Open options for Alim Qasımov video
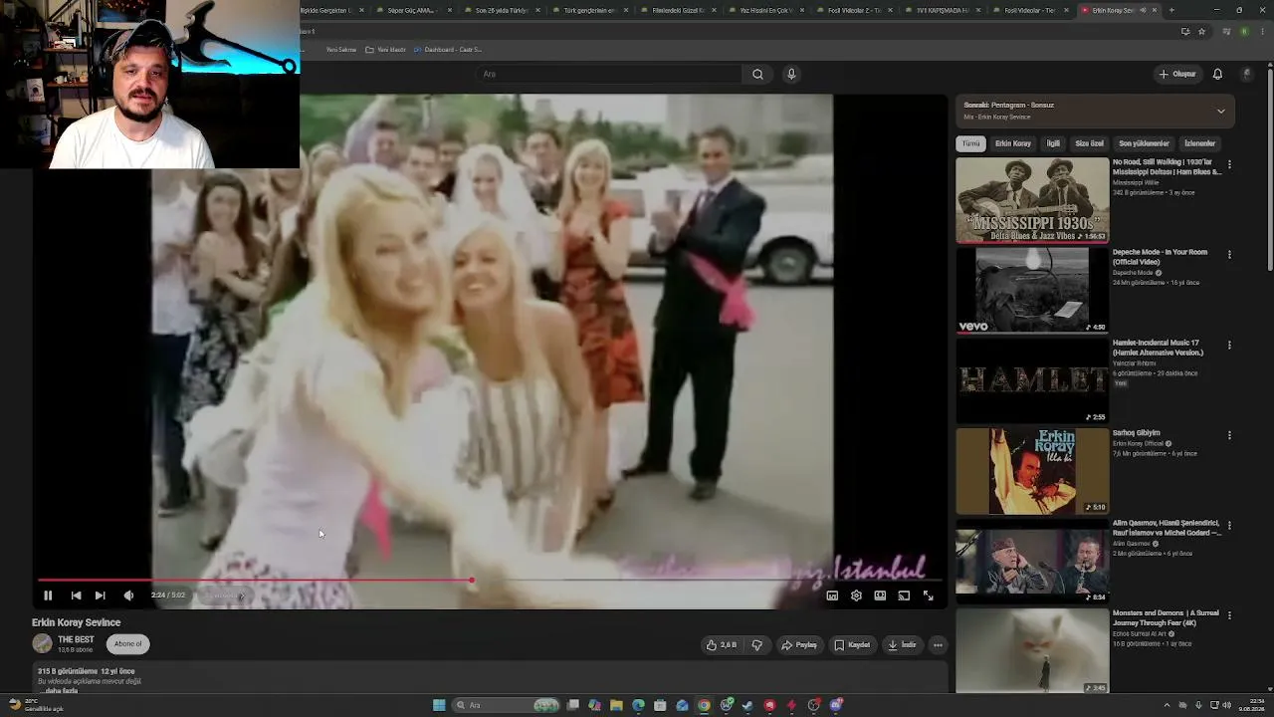 pyautogui.click(x=1229, y=526)
